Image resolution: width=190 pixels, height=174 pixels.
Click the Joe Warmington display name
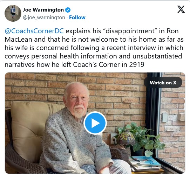[x=43, y=10]
